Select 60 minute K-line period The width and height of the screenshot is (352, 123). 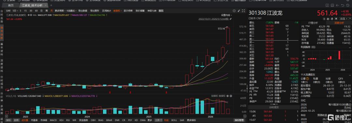[x=36, y=10]
